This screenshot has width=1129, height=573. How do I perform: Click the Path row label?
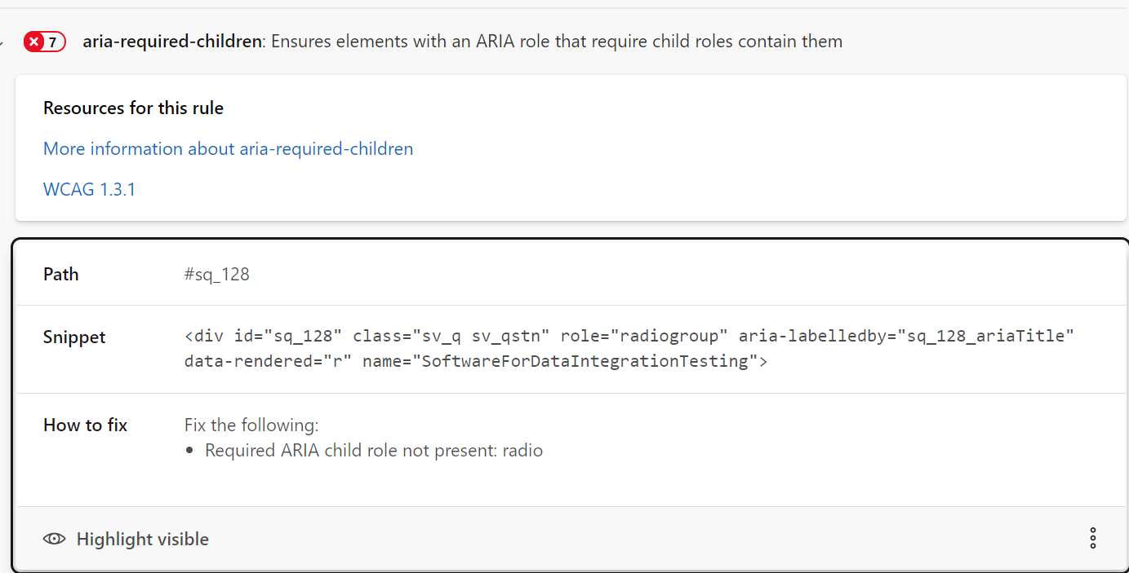point(61,274)
